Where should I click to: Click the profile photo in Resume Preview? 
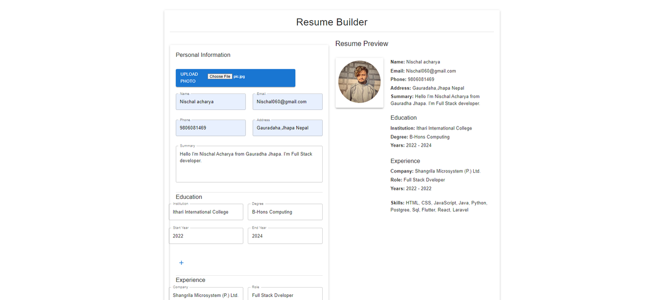359,82
